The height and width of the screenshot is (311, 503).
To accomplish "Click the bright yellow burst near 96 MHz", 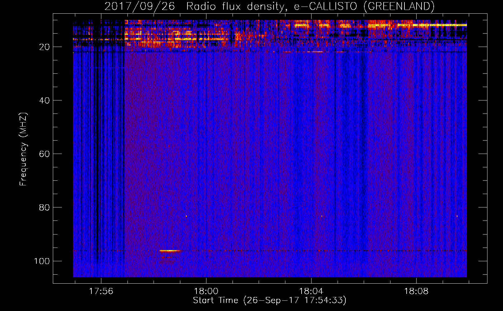I will (x=170, y=251).
